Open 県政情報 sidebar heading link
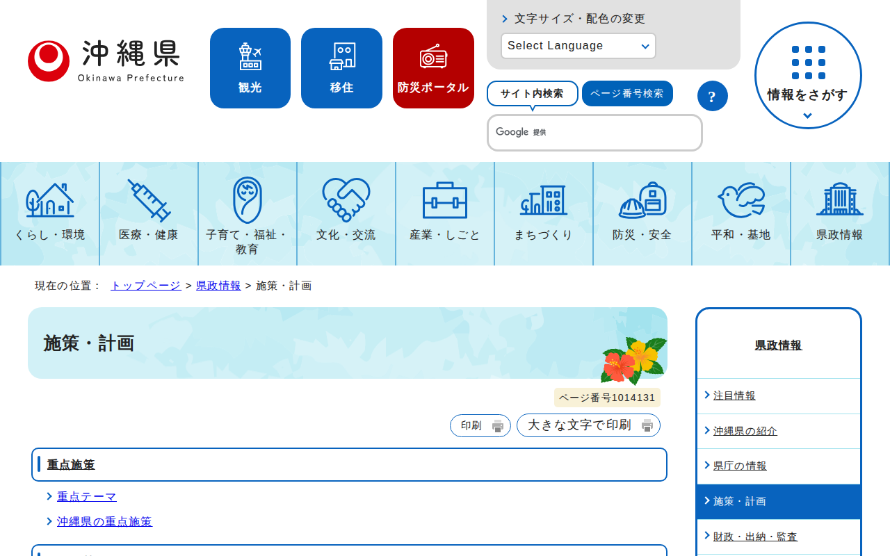The image size is (890, 556). 779,345
